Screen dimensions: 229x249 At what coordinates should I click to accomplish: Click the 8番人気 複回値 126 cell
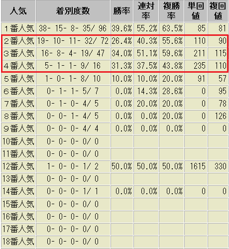tap(218, 116)
